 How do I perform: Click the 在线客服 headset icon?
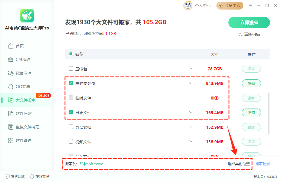click(x=32, y=177)
